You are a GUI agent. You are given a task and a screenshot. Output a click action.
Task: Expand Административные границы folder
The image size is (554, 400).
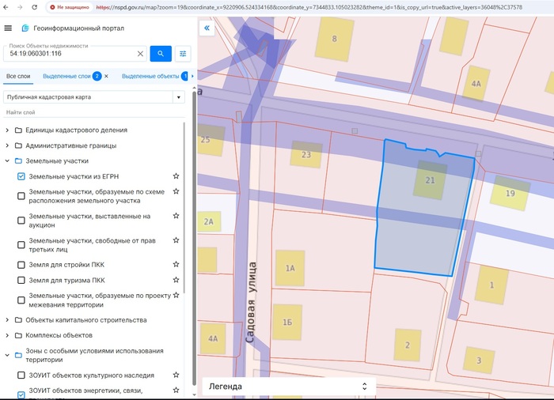7,145
